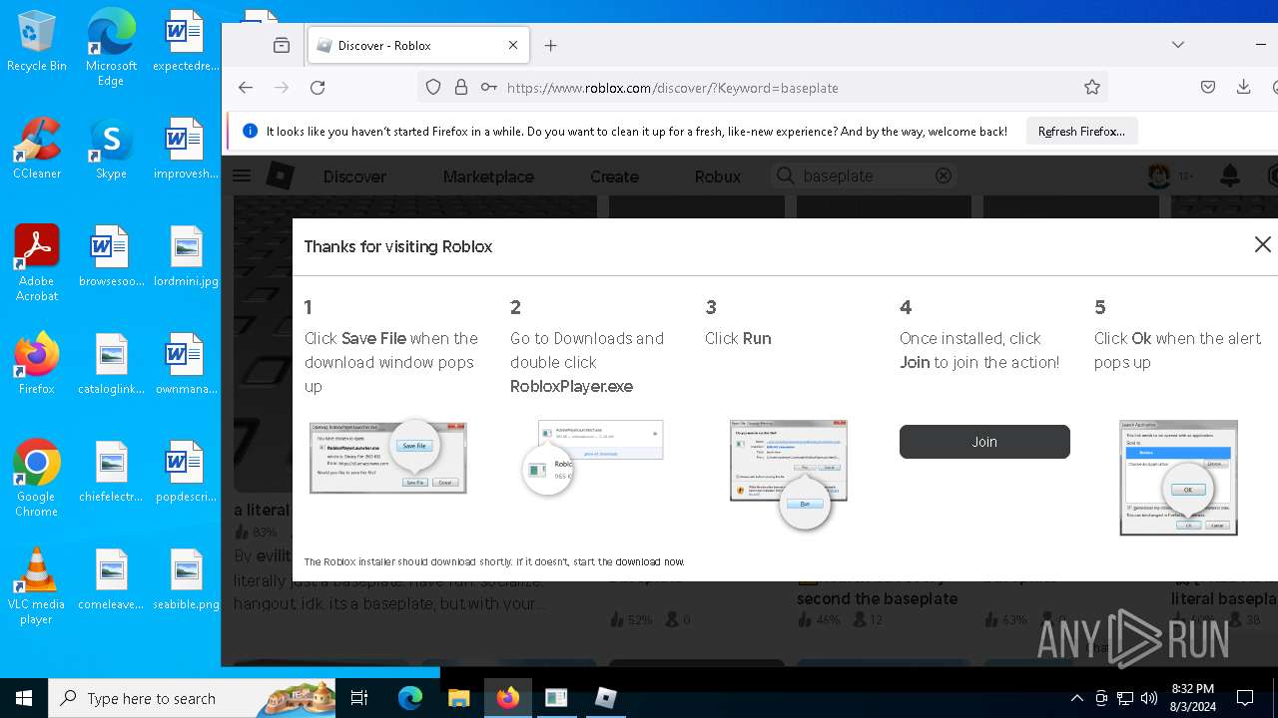
Task: Open the Windows Start menu
Action: (x=24, y=698)
